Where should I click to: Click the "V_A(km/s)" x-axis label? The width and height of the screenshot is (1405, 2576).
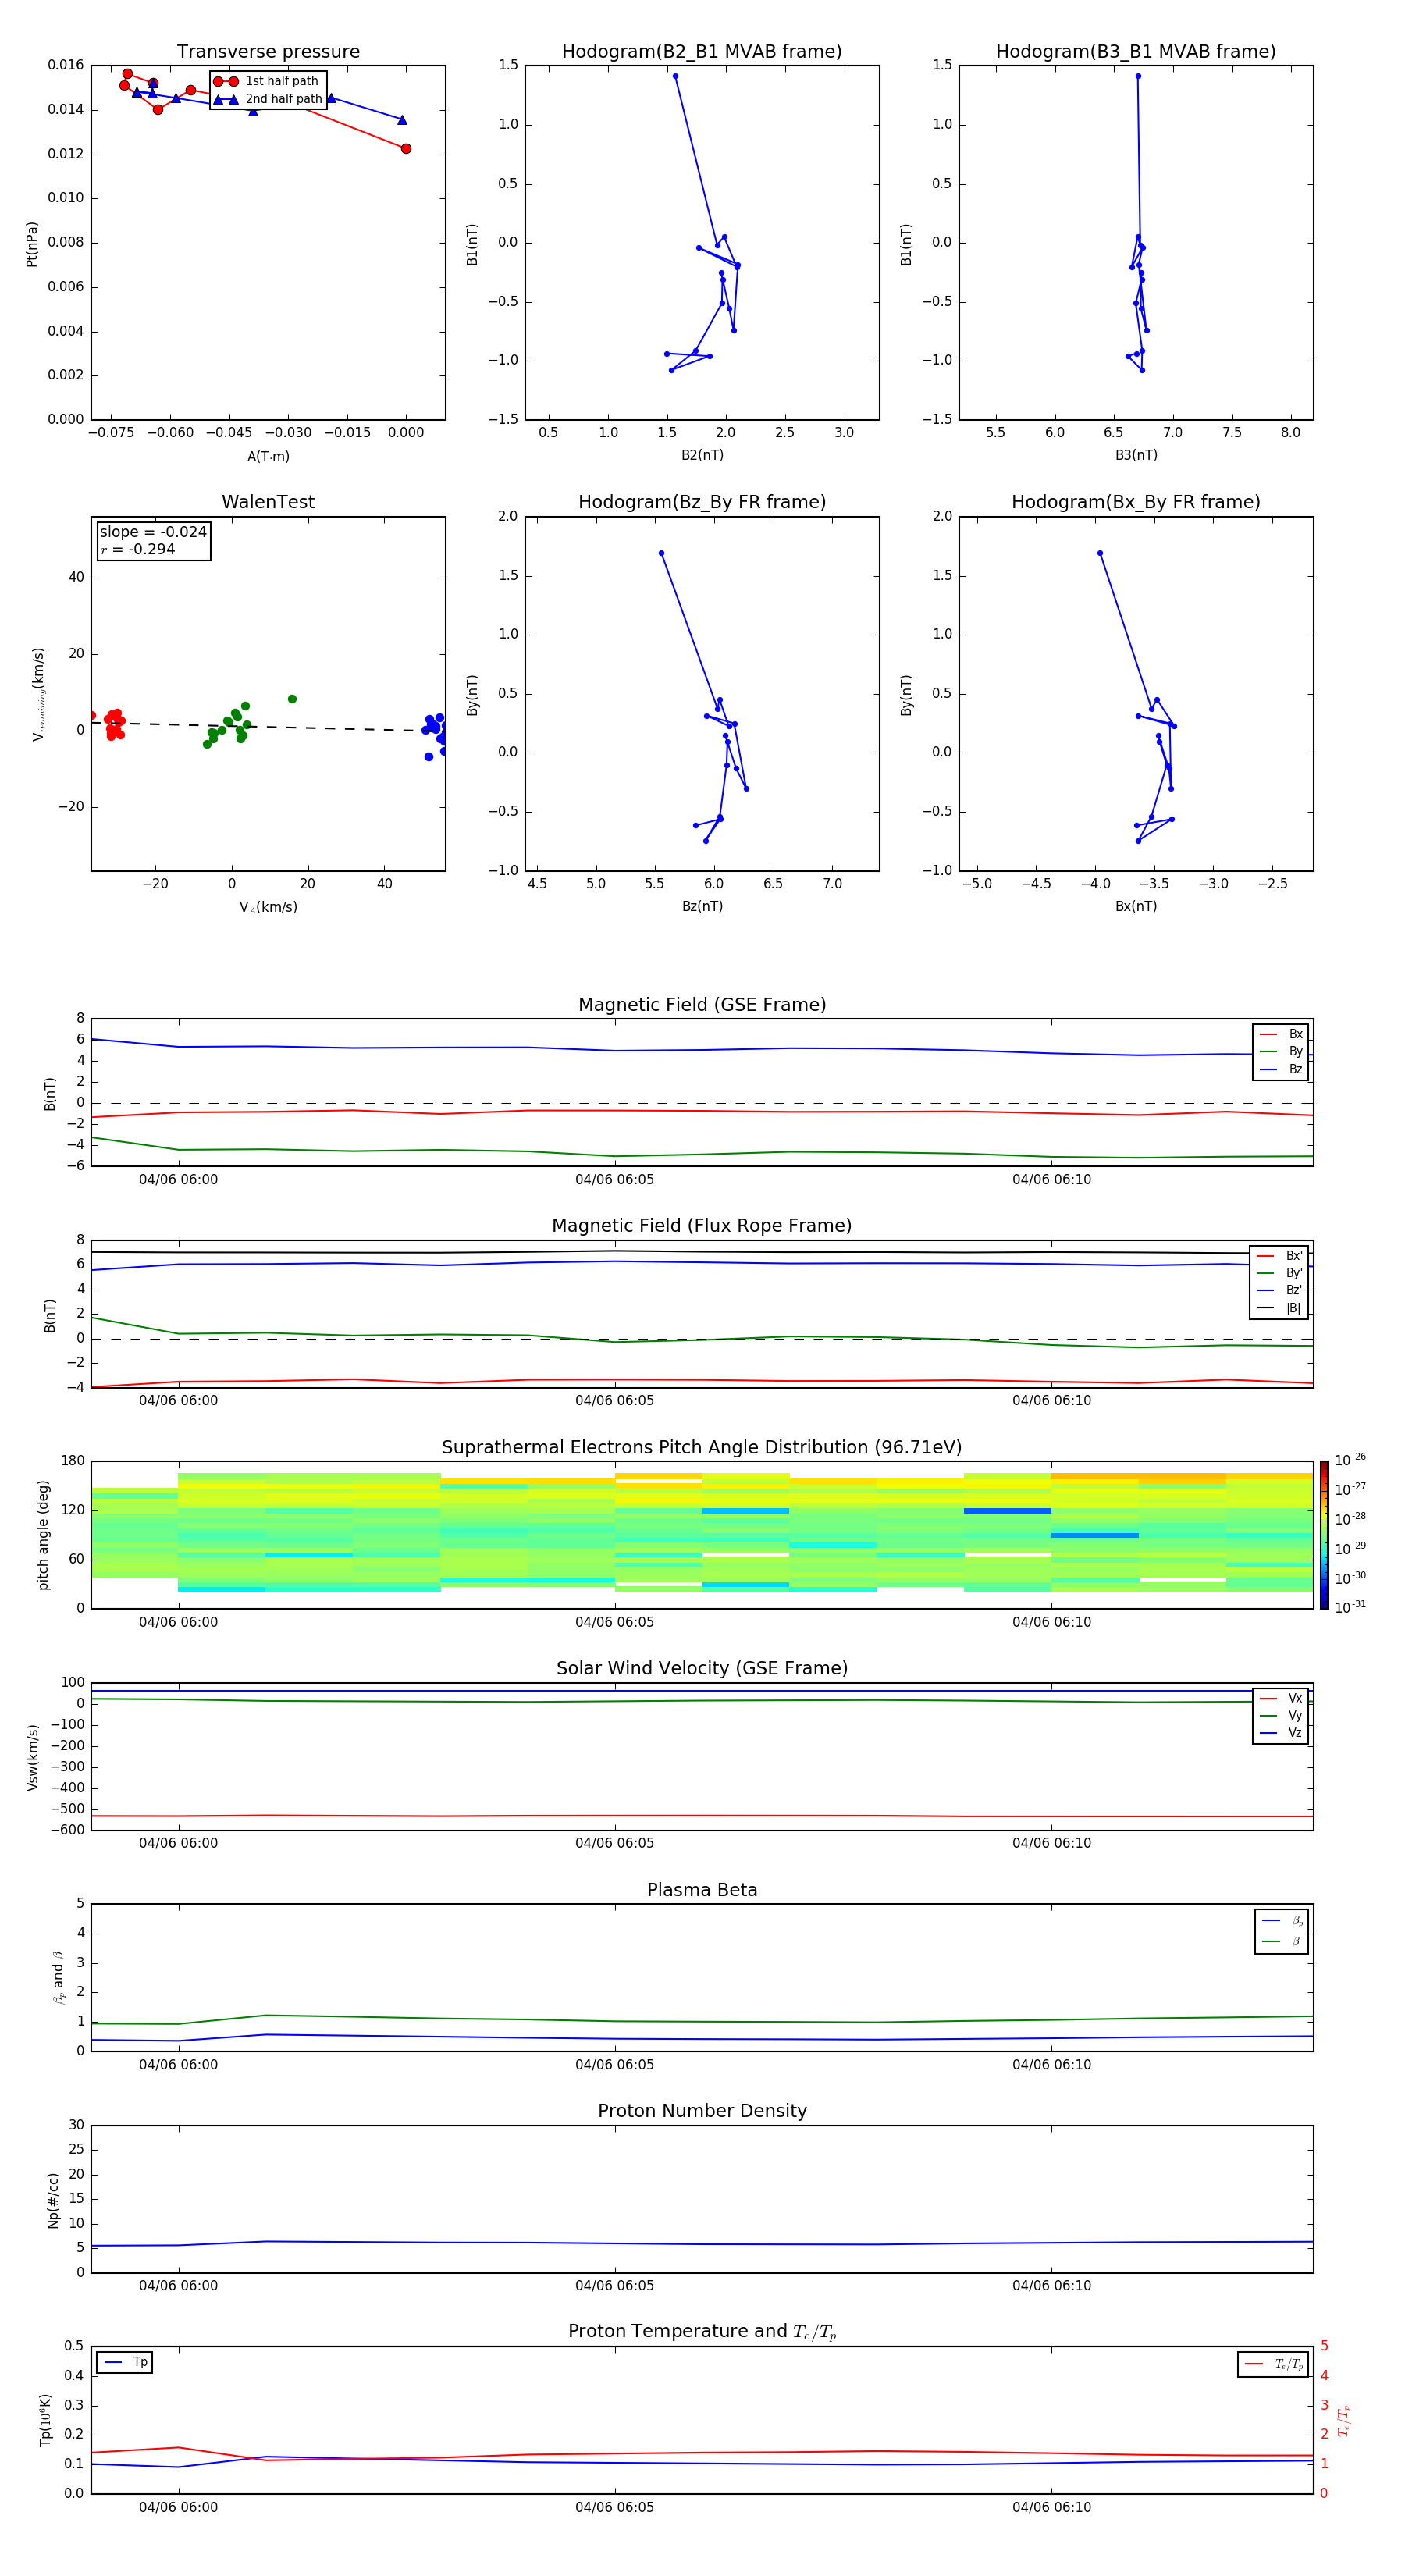point(268,907)
